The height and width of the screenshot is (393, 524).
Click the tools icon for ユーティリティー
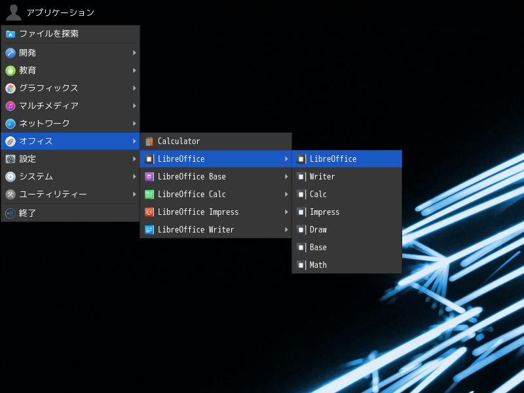(10, 195)
